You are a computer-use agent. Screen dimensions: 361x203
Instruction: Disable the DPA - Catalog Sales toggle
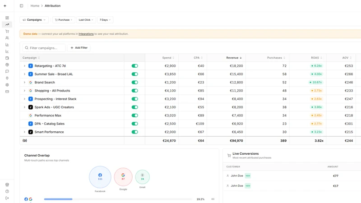pyautogui.click(x=134, y=124)
